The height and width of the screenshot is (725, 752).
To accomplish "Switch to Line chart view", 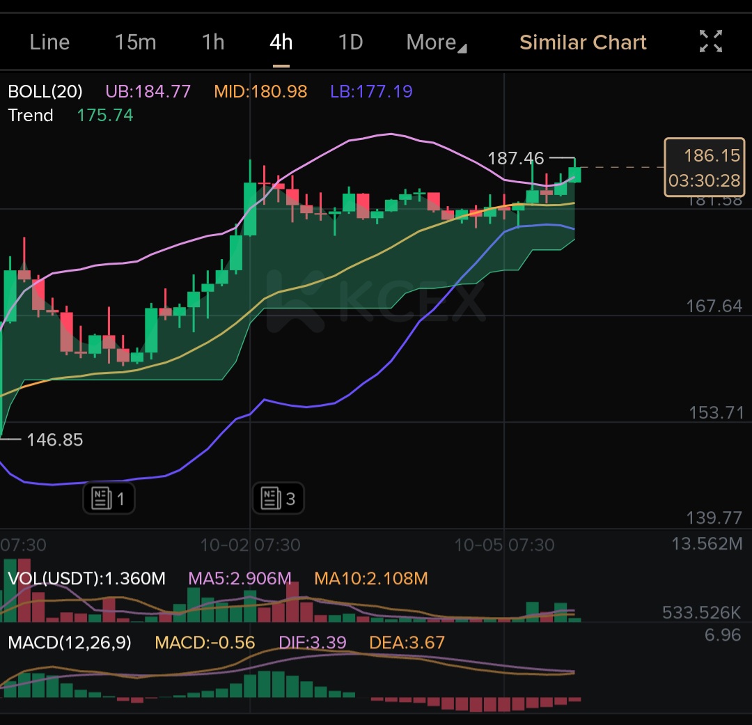I will coord(49,42).
